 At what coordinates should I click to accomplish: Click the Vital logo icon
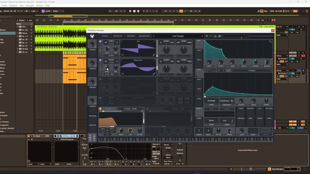(92, 36)
